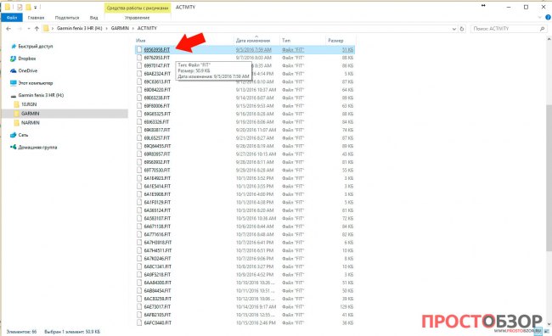Go back with the Back arrow
The width and height of the screenshot is (552, 336).
pos(8,29)
